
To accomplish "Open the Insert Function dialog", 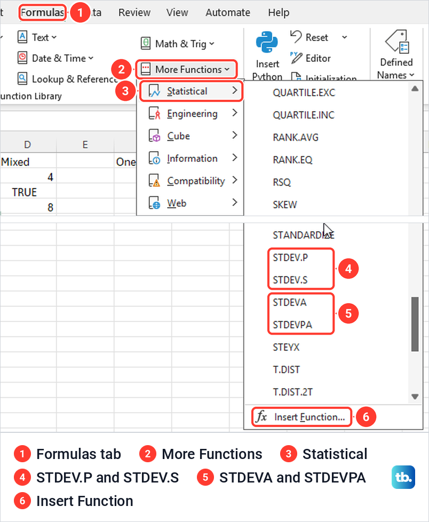I will (x=301, y=417).
